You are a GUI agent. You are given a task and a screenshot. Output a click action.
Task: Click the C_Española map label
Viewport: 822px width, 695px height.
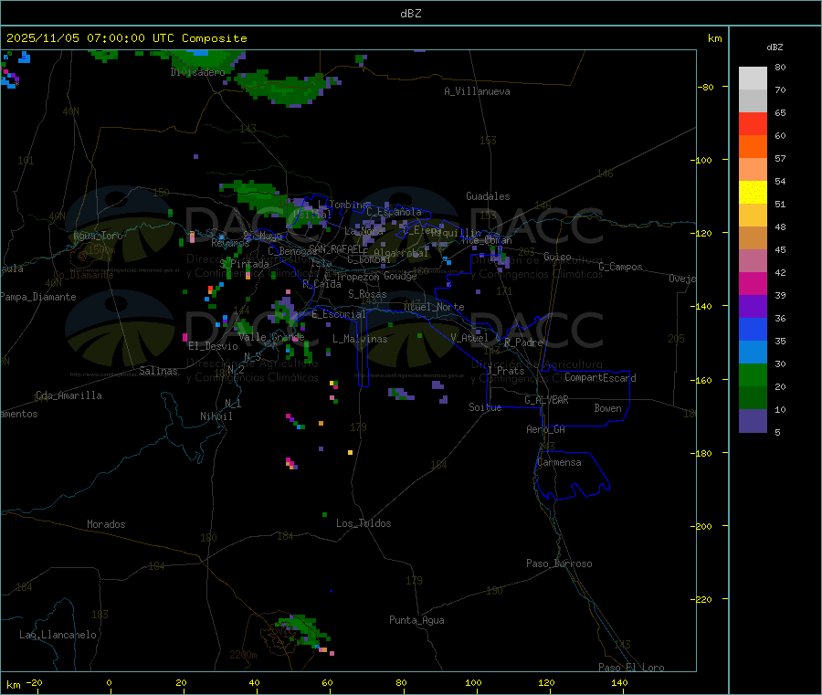click(394, 212)
